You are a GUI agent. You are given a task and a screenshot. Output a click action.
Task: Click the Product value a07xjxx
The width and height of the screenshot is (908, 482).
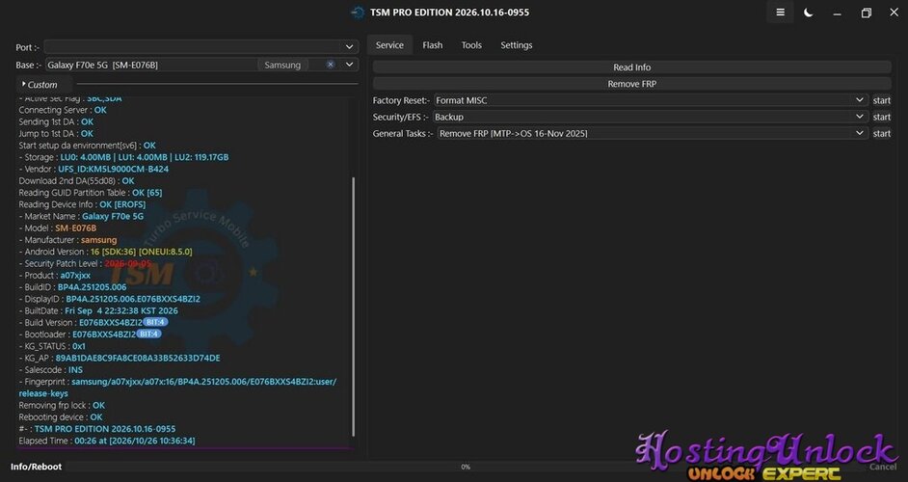[x=75, y=275]
